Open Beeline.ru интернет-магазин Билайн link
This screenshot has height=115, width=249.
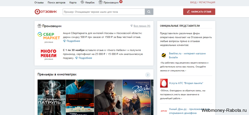tap(187, 55)
